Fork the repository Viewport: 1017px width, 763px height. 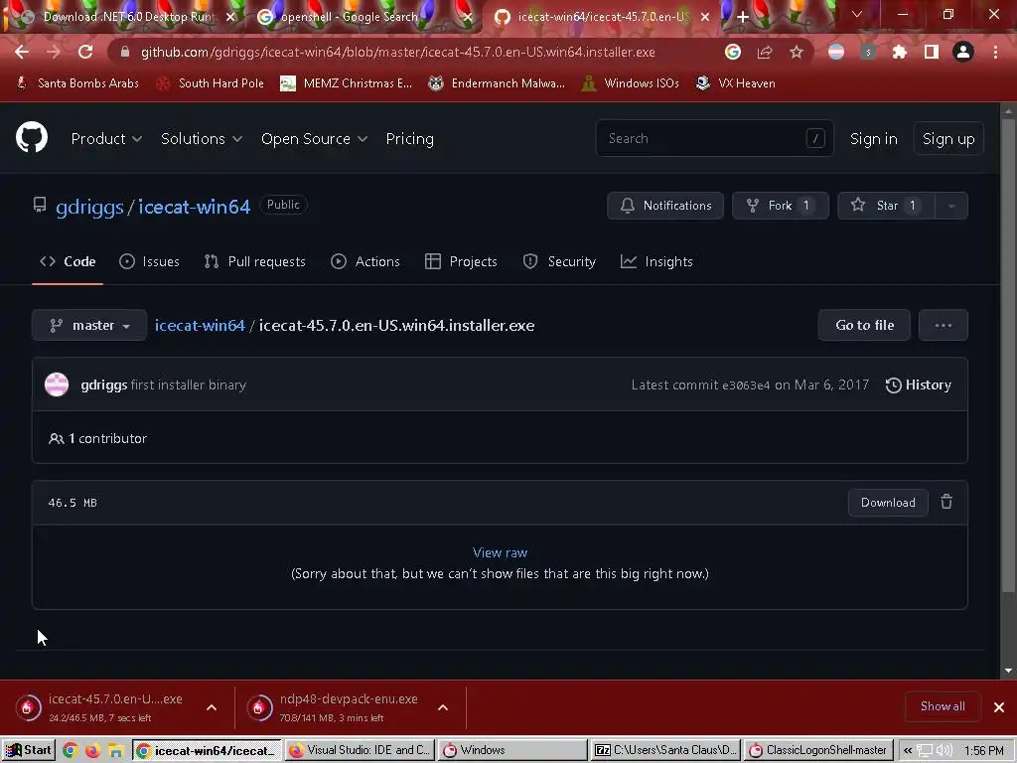(x=781, y=206)
